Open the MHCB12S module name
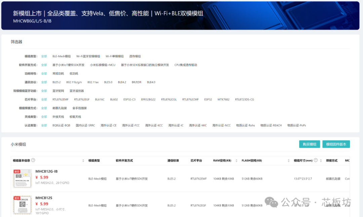This screenshot has height=217, width=363. coord(44,198)
